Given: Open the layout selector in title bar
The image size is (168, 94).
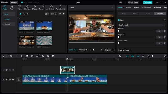Looking at the screenshot, I should [x=121, y=2].
